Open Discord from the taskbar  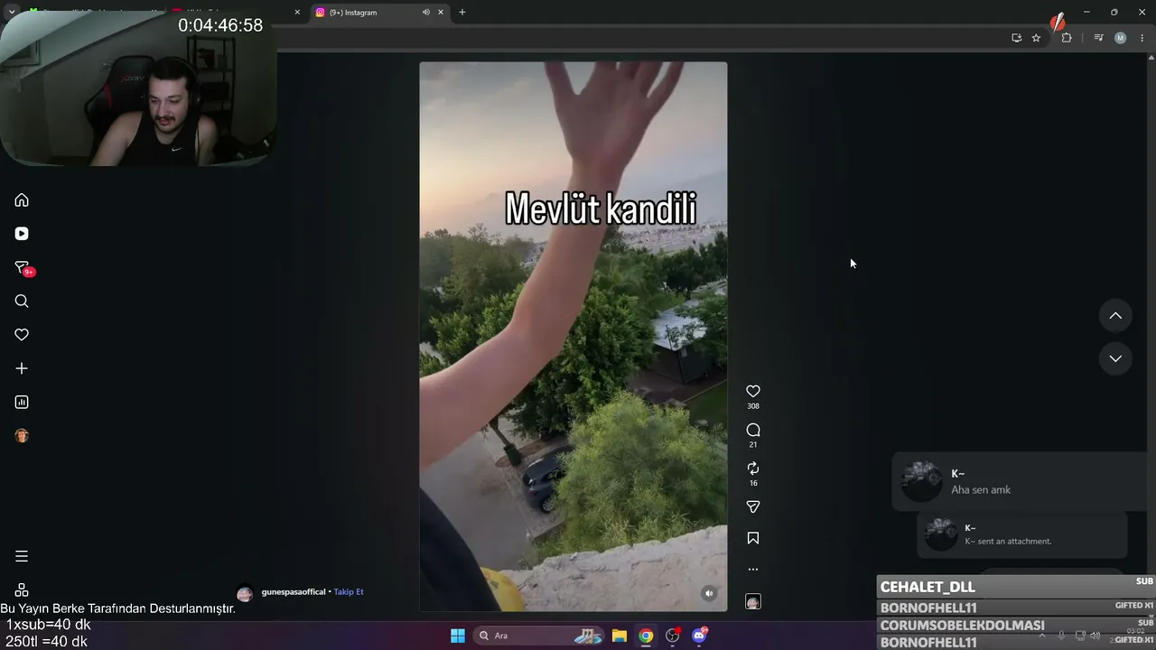point(699,636)
